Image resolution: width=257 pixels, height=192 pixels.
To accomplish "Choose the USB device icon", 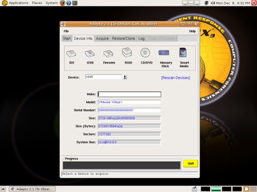I will [90, 54].
